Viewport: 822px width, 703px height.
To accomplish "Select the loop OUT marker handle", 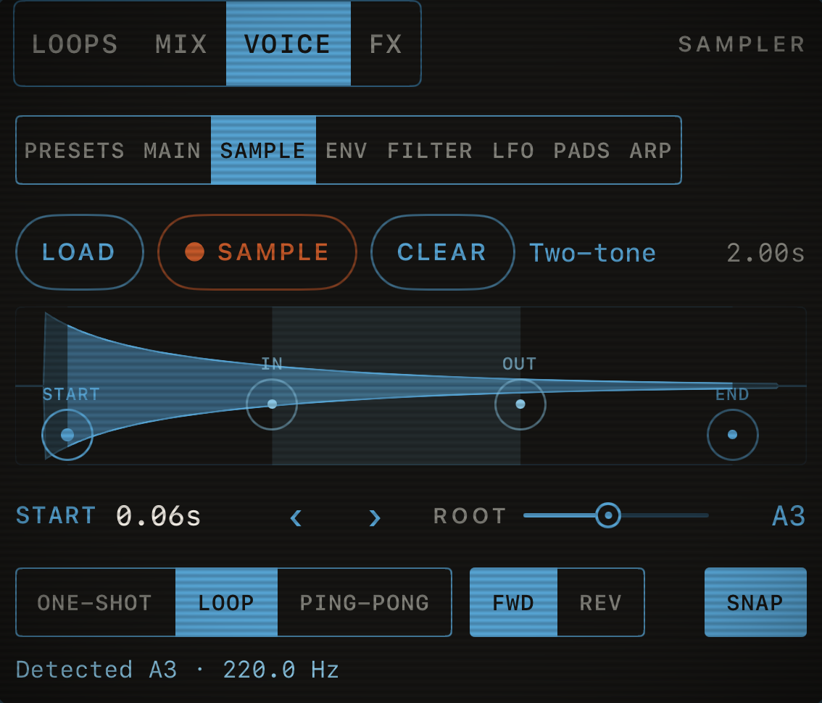I will click(520, 404).
